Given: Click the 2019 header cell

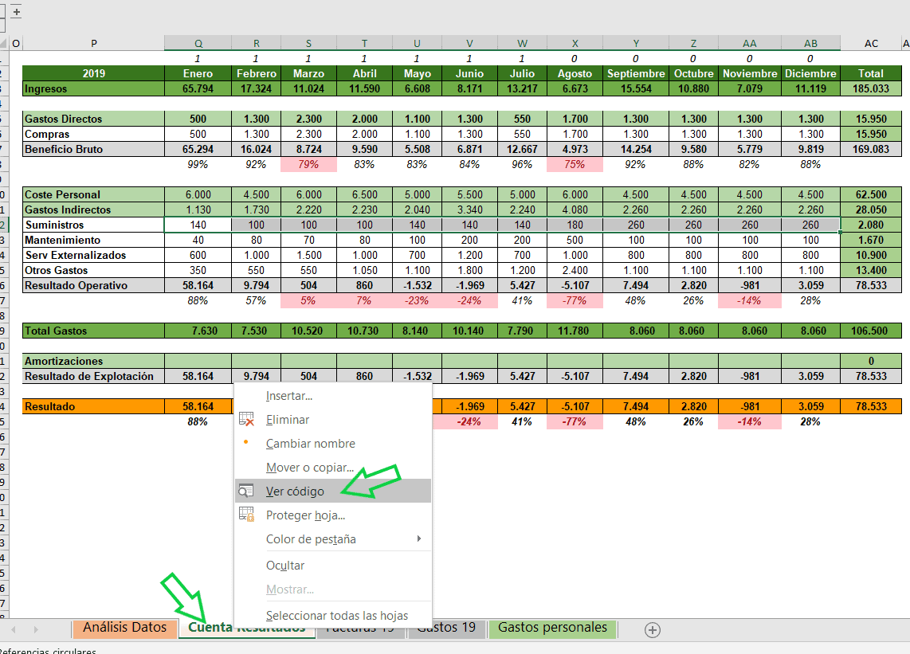Looking at the screenshot, I should 93,74.
